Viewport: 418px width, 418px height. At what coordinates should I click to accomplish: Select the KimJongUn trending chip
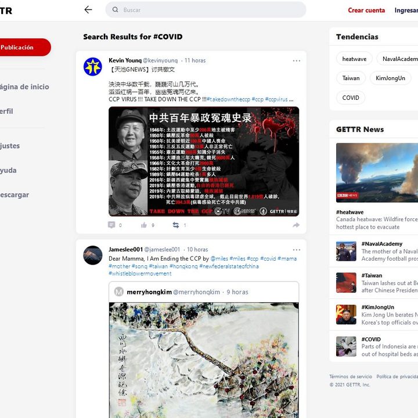click(x=390, y=78)
